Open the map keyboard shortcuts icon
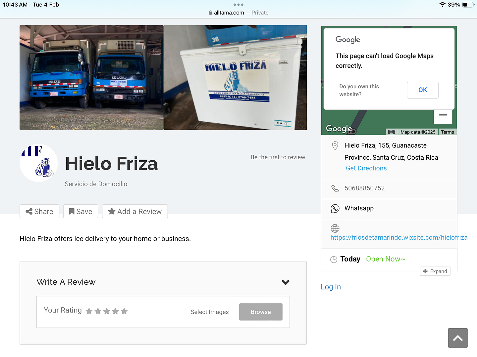This screenshot has height=357, width=477. coord(392,132)
